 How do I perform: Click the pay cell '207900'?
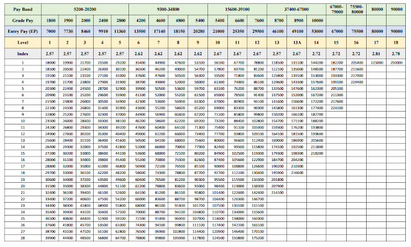[277, 186]
